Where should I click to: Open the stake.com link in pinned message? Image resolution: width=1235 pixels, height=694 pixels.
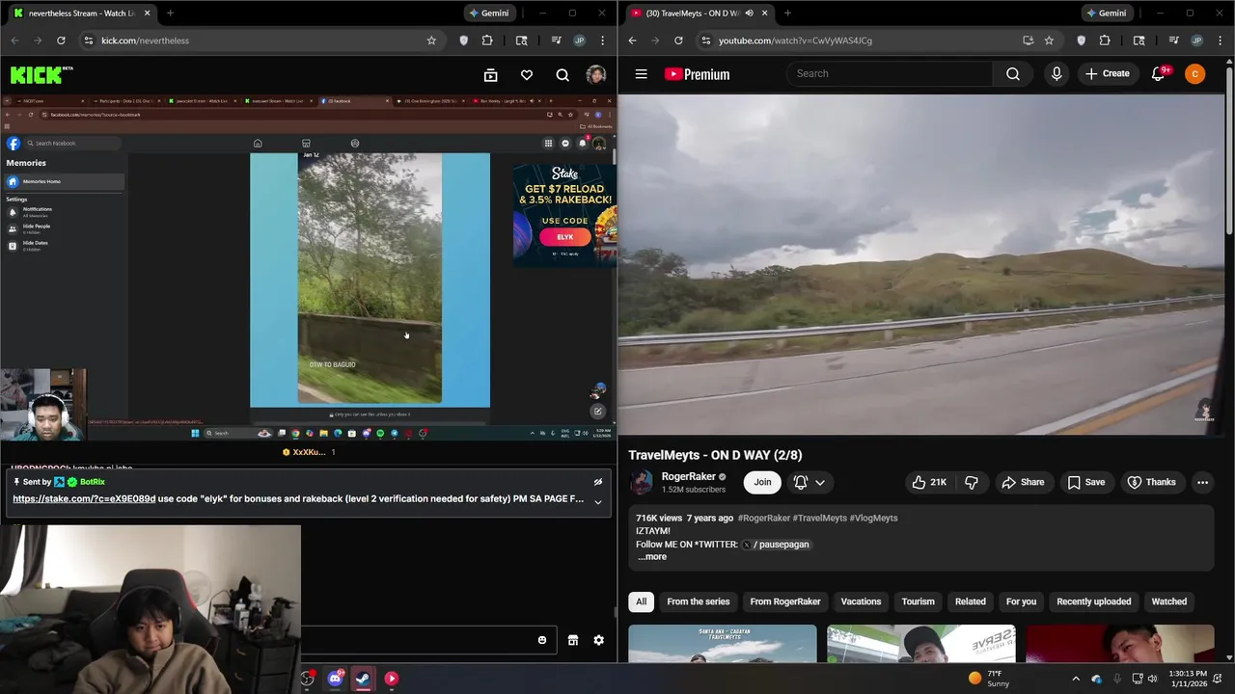(x=84, y=499)
